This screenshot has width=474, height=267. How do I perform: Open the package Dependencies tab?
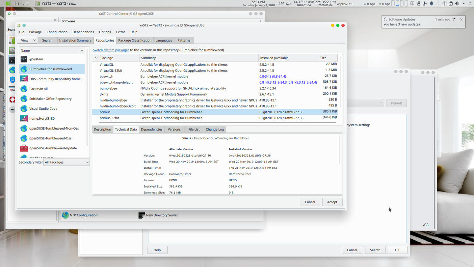pos(151,129)
